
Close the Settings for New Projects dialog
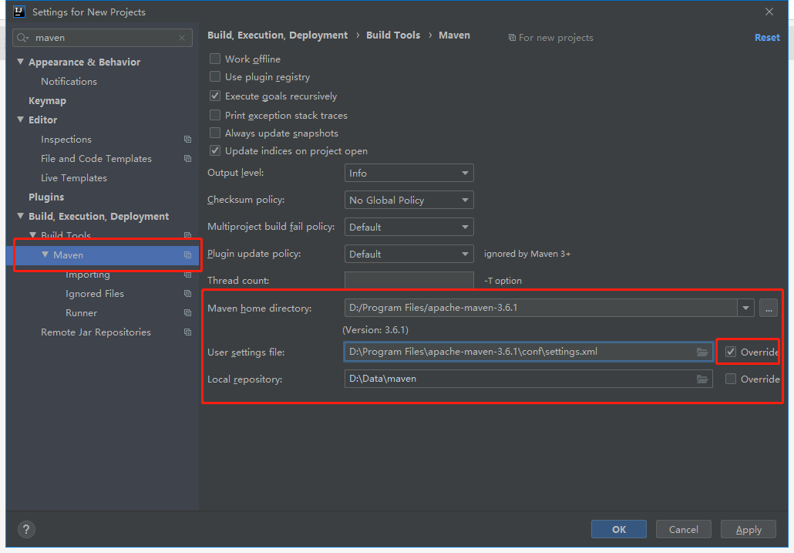pyautogui.click(x=769, y=12)
